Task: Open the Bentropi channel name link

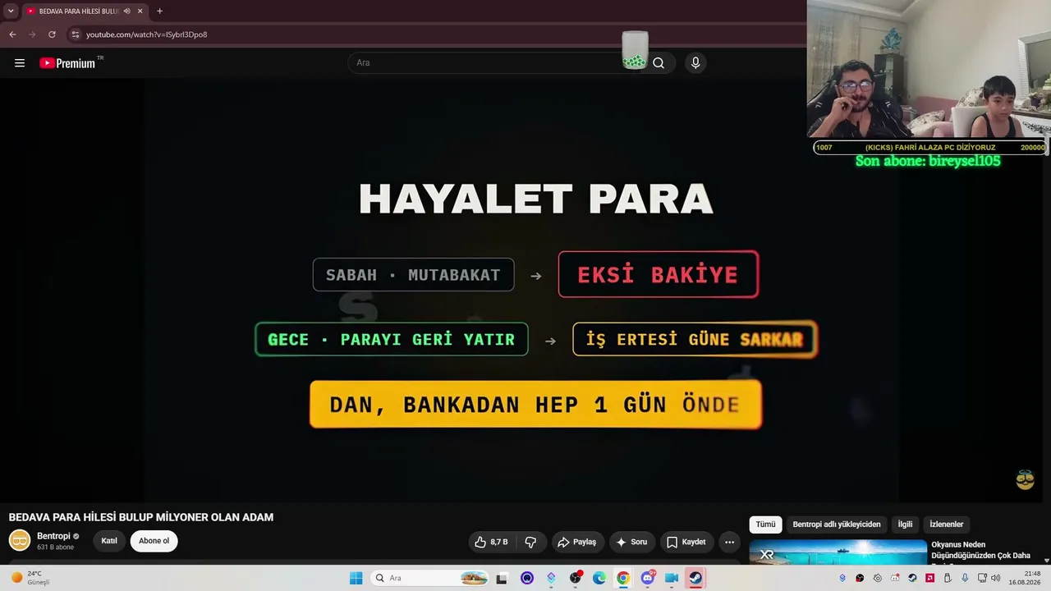Action: click(x=53, y=536)
